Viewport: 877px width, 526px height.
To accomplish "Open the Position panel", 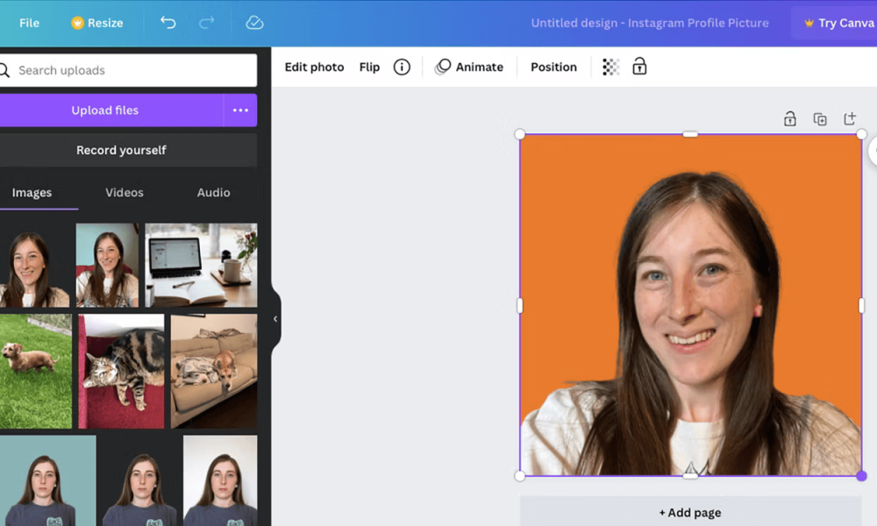I will [553, 68].
